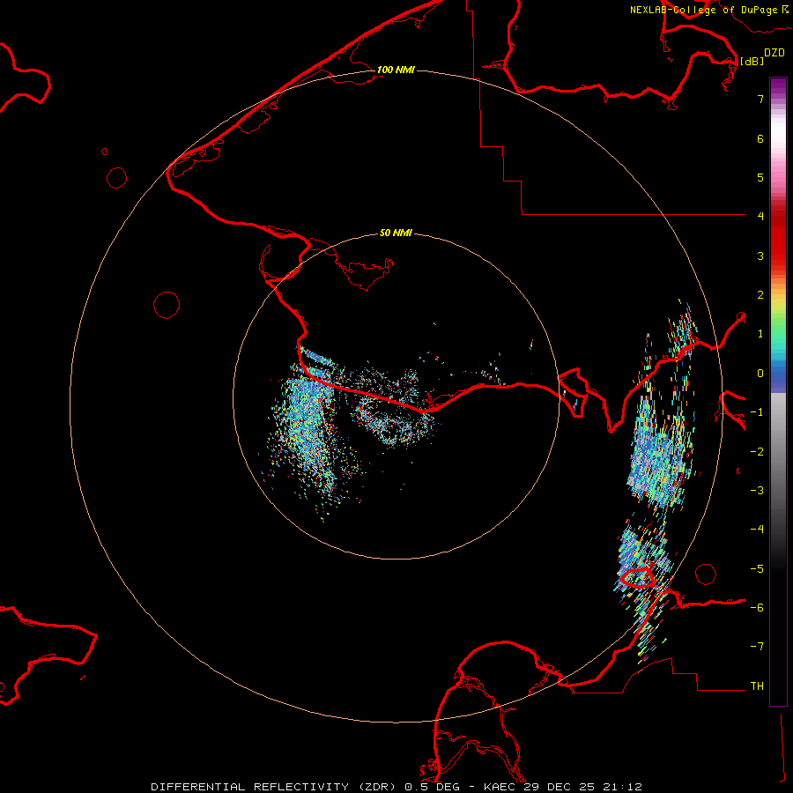Viewport: 793px width, 793px height.
Task: Click the -4 dB scale label
Action: click(x=757, y=530)
